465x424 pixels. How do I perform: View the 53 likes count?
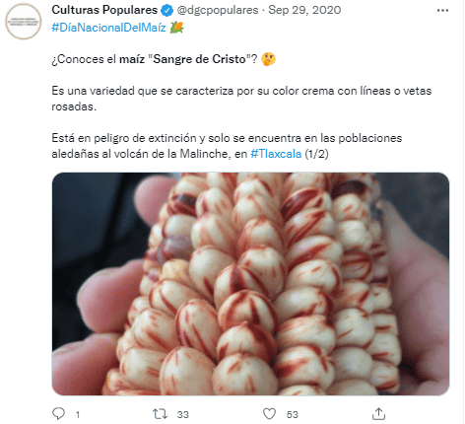coord(292,414)
